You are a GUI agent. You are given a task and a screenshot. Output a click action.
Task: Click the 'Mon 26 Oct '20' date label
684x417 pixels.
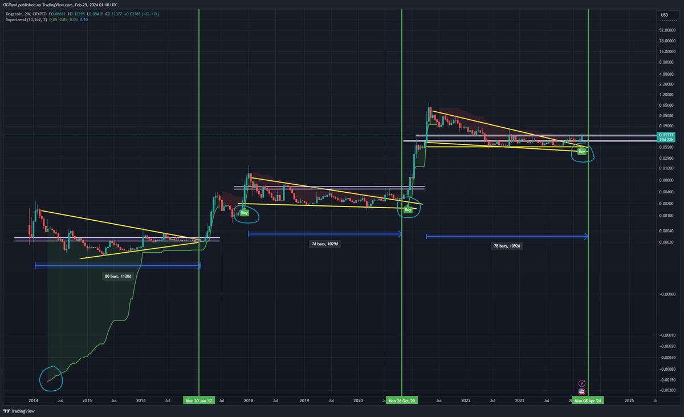[x=402, y=400]
